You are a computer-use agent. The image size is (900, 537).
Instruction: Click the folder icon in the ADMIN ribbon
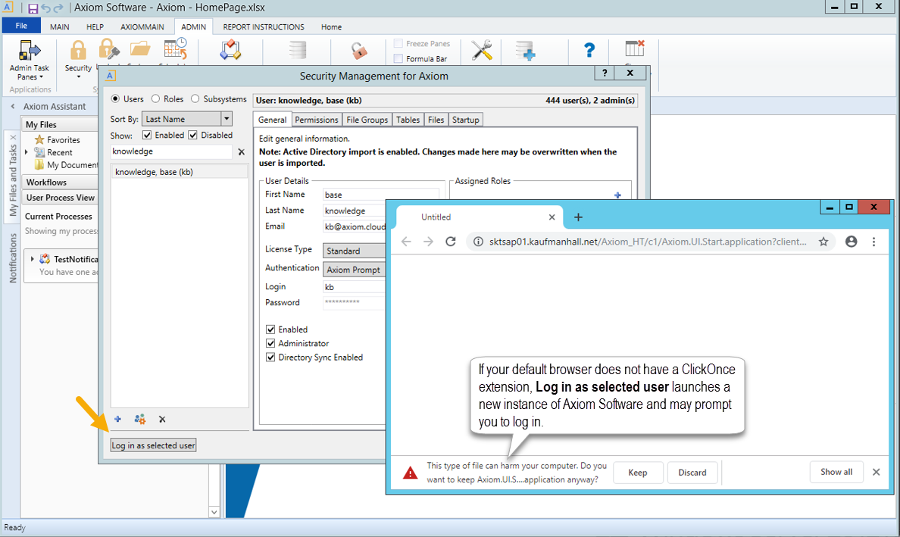pos(139,49)
